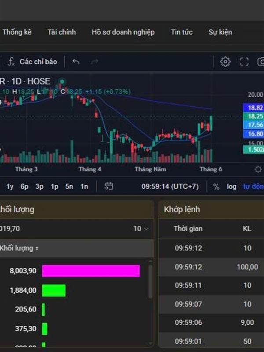The height and width of the screenshot is (352, 264).
Task: Click the 16.80 price axis label
Action: click(254, 134)
